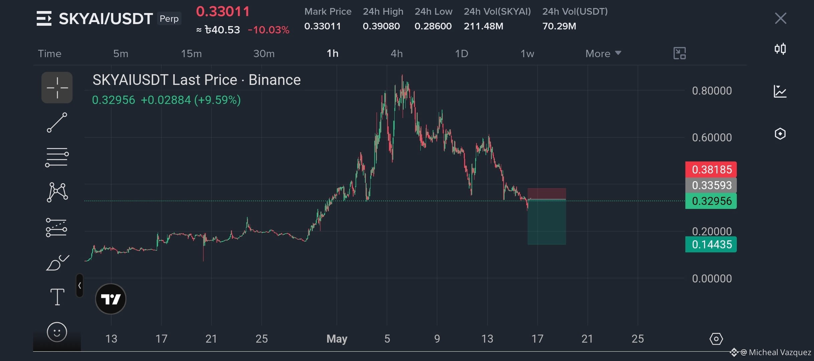Open the TradingView logo button
Image resolution: width=814 pixels, height=361 pixels.
(111, 299)
